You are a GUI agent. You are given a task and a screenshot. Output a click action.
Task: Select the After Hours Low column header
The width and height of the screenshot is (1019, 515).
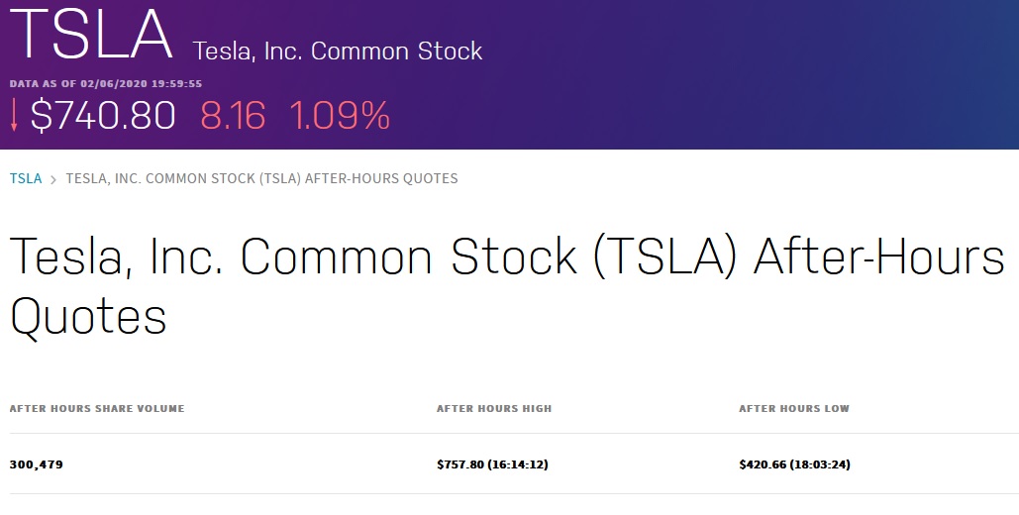click(794, 408)
